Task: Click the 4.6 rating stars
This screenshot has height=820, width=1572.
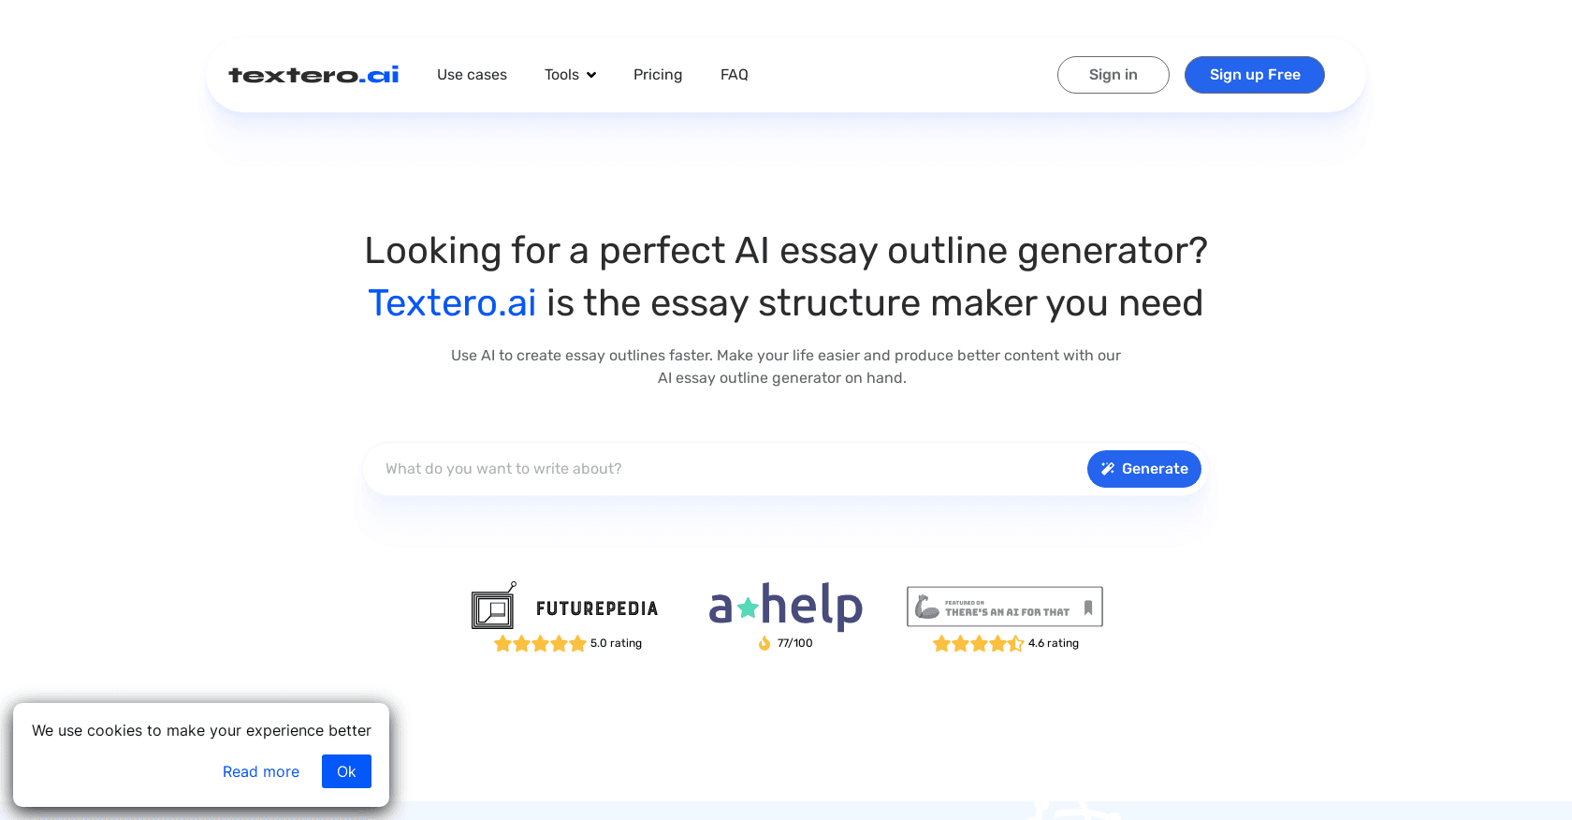Action: tap(978, 643)
